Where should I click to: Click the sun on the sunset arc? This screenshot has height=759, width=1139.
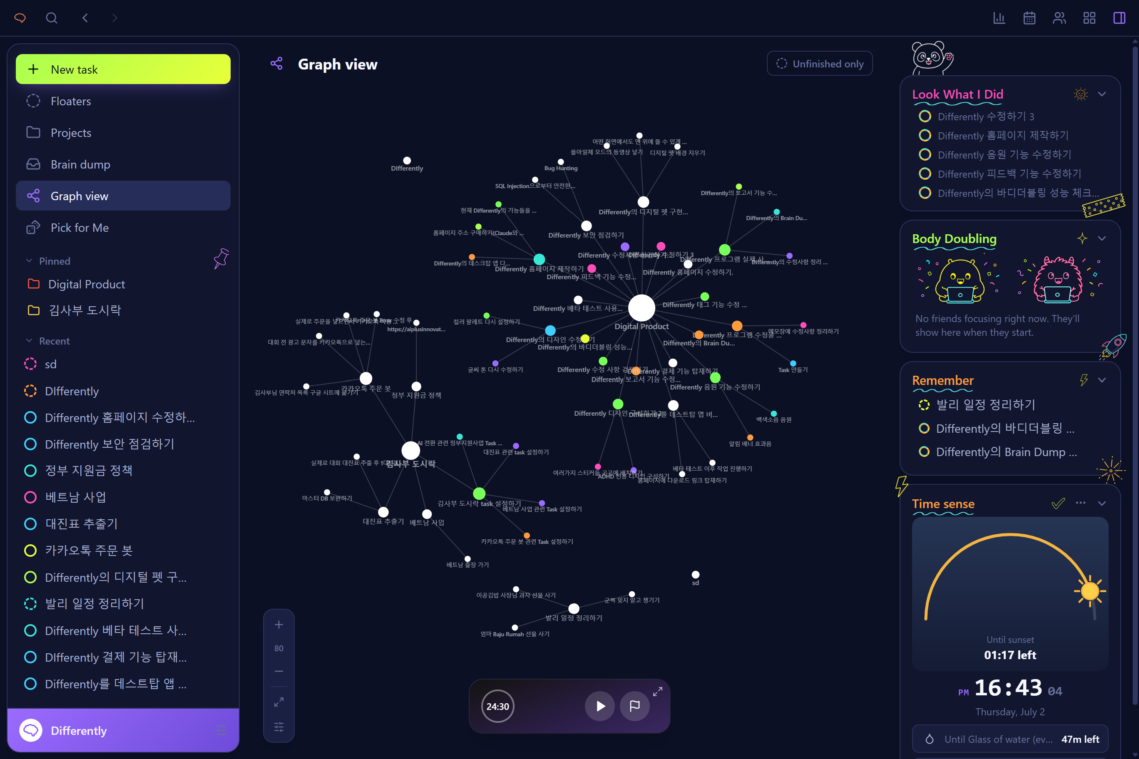1089,591
